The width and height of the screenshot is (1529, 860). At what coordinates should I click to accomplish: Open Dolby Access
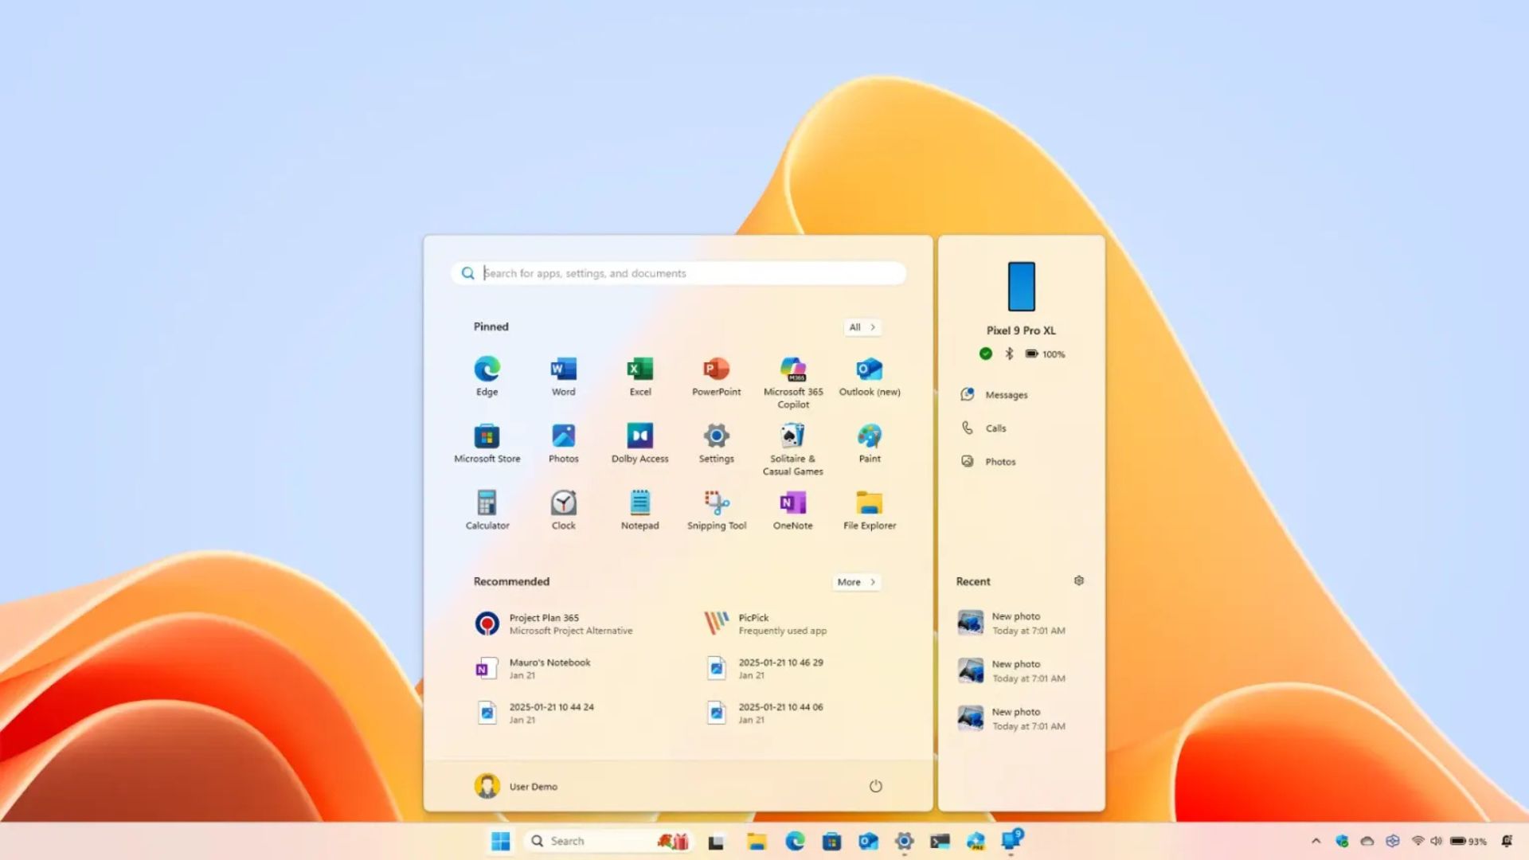(x=639, y=436)
